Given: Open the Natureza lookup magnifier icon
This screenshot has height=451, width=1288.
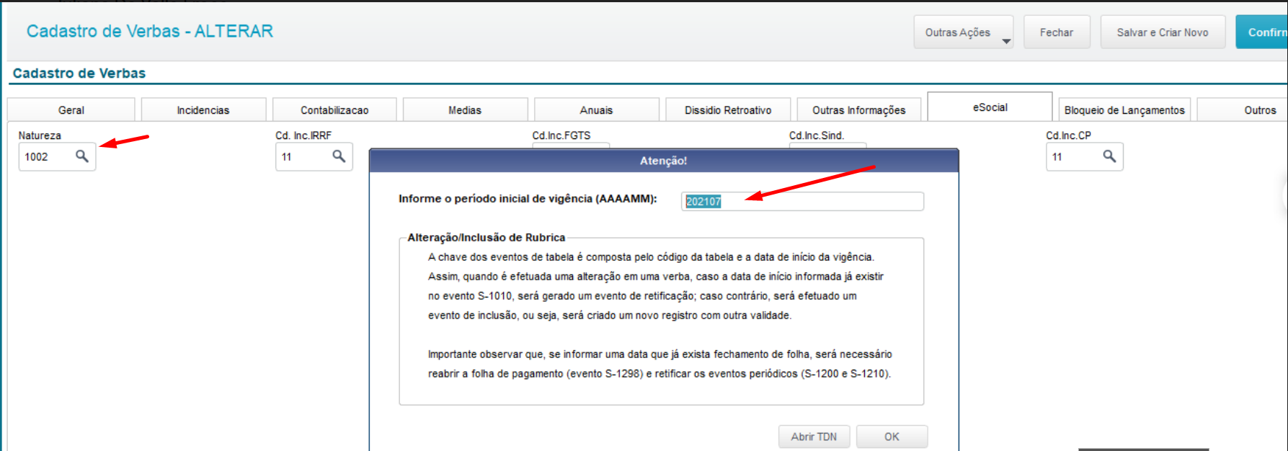Looking at the screenshot, I should [x=82, y=156].
